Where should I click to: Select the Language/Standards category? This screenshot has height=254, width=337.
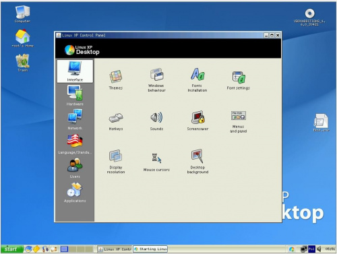click(75, 144)
